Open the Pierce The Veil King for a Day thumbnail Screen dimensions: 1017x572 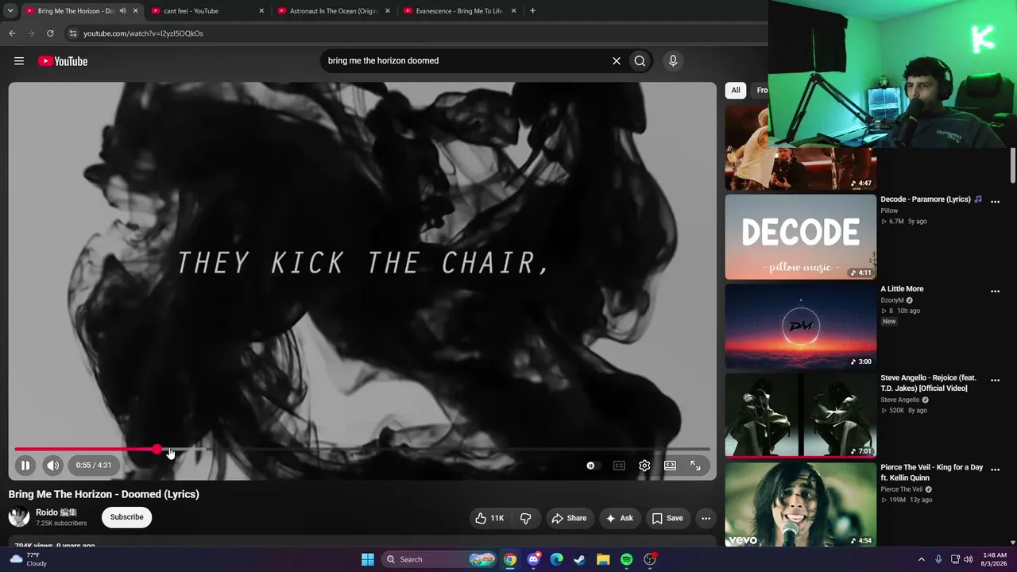pos(800,505)
